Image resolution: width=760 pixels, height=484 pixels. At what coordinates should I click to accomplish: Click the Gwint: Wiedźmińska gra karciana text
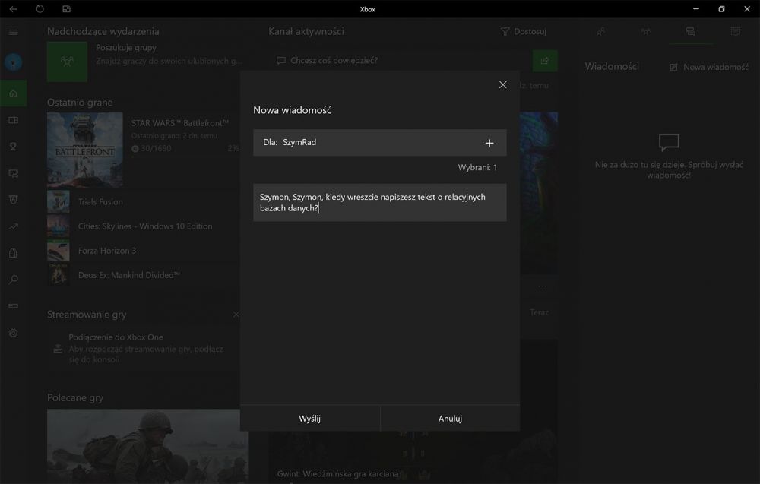point(338,473)
